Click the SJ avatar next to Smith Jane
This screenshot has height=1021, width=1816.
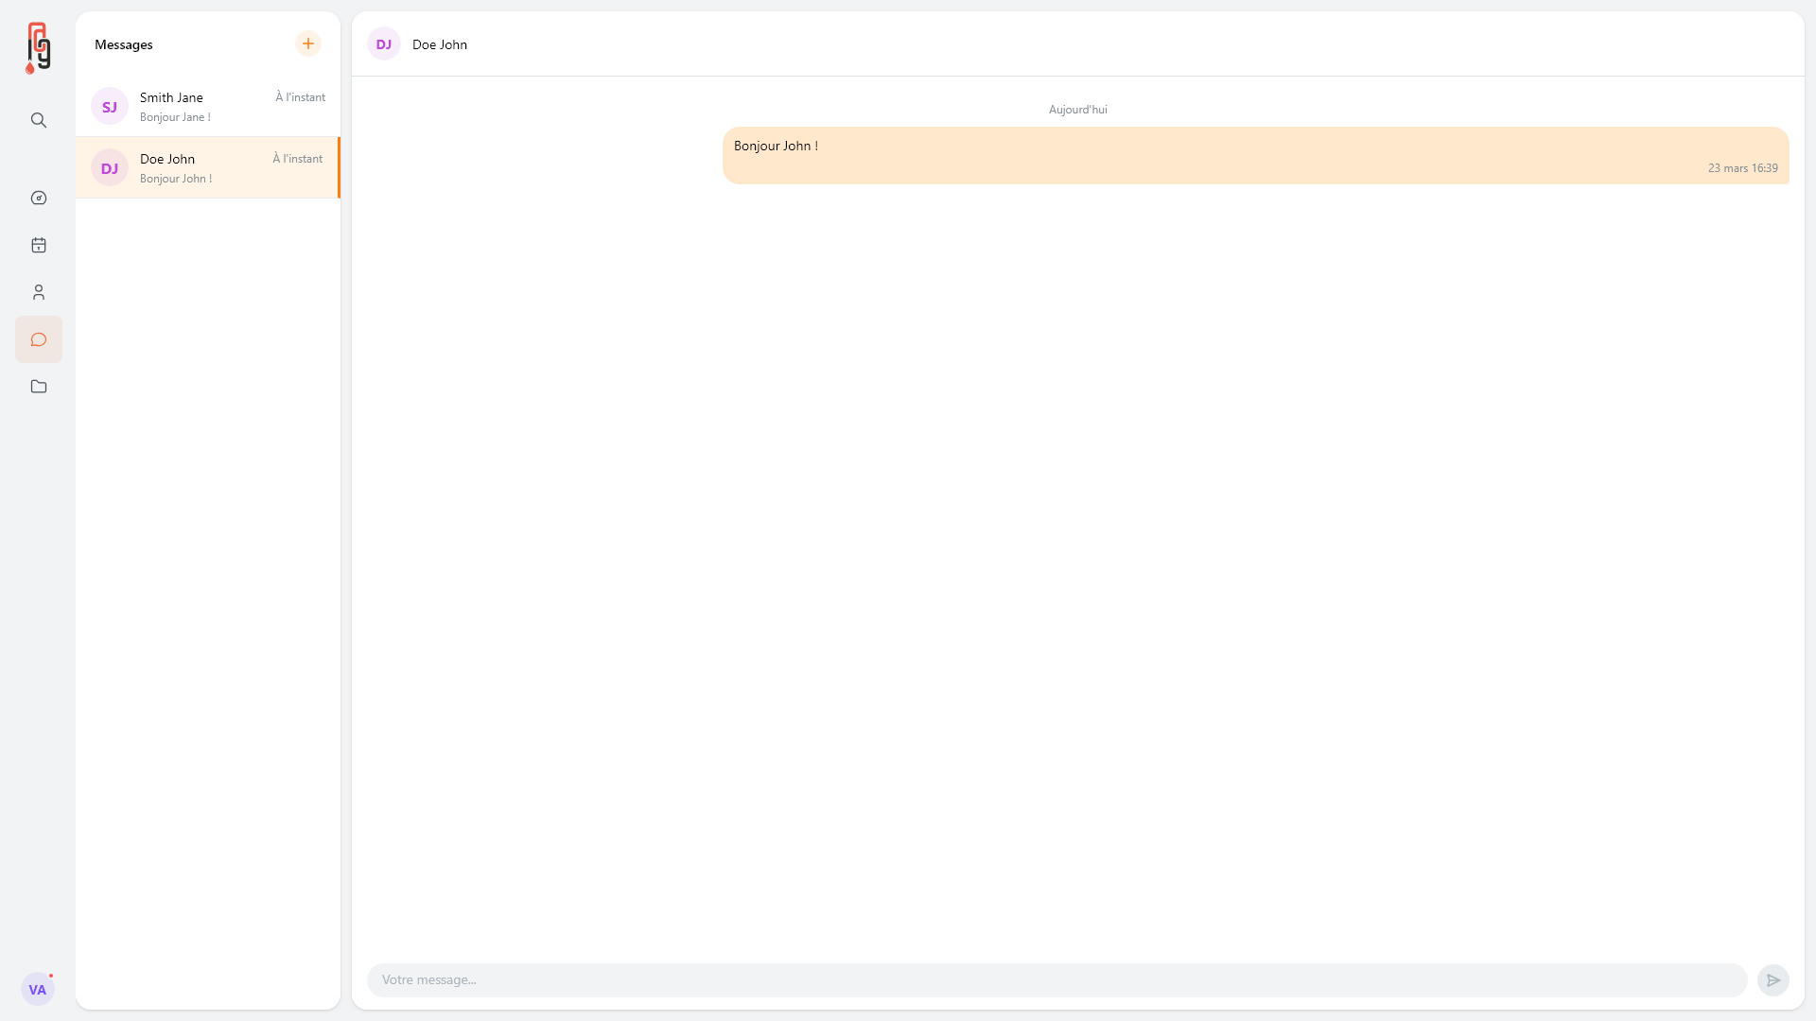click(109, 106)
